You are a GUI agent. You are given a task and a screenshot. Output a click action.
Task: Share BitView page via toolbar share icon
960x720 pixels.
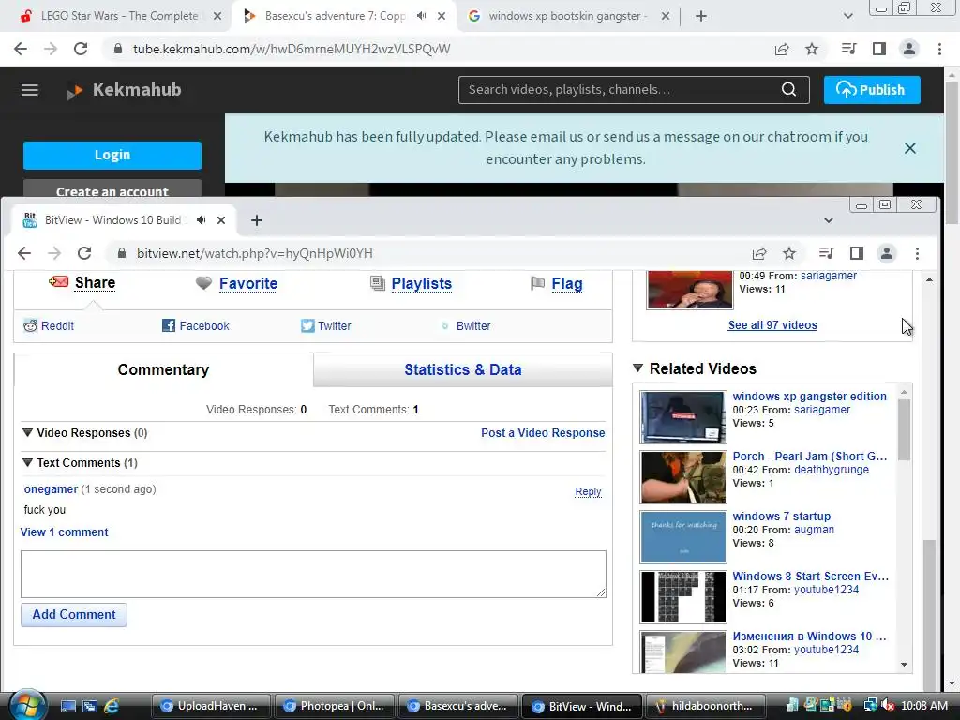(759, 253)
